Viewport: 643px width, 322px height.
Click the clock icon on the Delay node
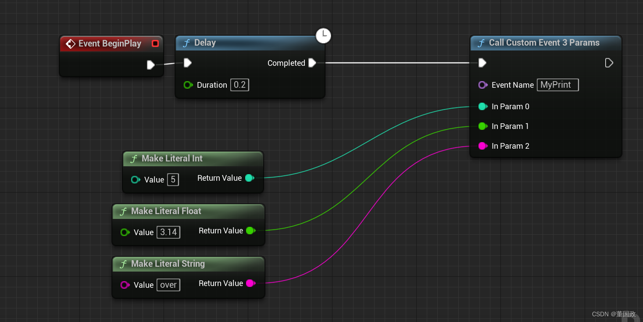click(323, 36)
